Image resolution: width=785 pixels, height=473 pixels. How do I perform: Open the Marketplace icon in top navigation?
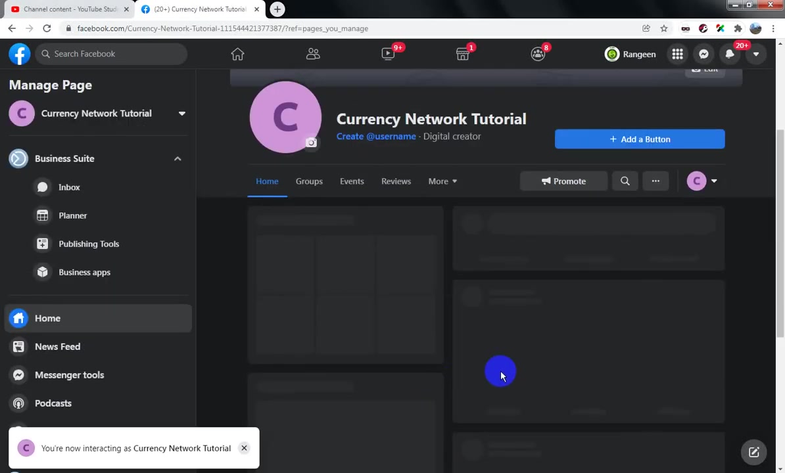463,54
